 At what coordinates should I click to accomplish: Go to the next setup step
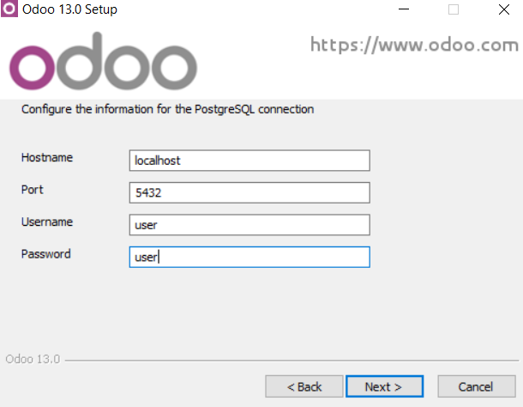point(385,386)
